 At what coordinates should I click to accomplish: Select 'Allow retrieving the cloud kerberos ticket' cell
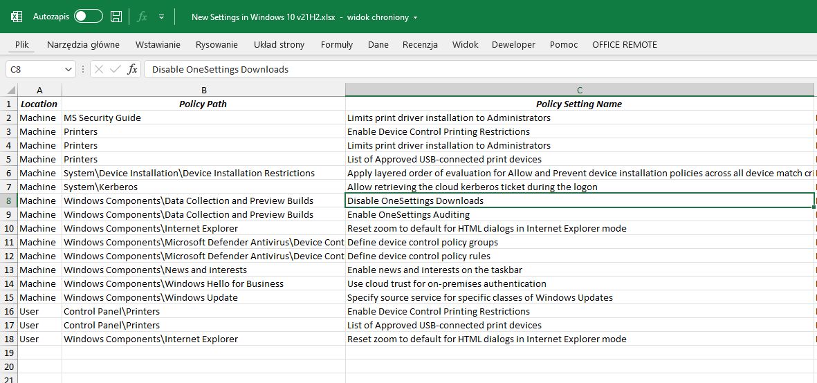pos(580,187)
